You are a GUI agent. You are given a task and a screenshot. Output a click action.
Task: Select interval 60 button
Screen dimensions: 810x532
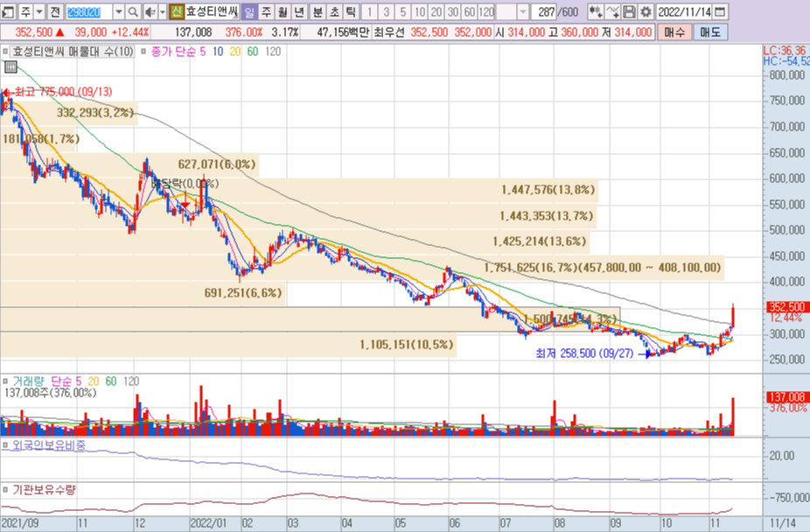coord(469,11)
